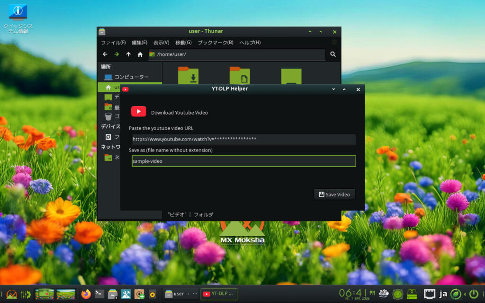The height and width of the screenshot is (303, 485).
Task: Open the settings sliders panel icon
Action: click(26, 294)
